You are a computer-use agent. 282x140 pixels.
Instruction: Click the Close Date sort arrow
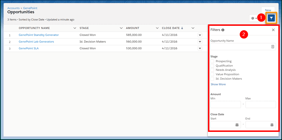point(182,28)
